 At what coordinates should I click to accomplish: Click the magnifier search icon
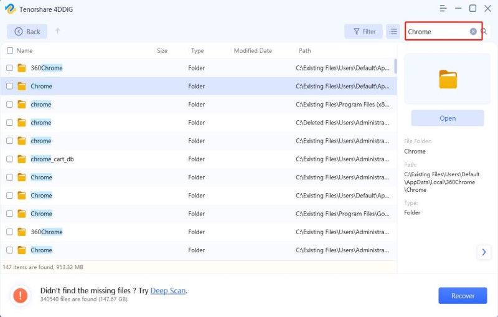(484, 32)
